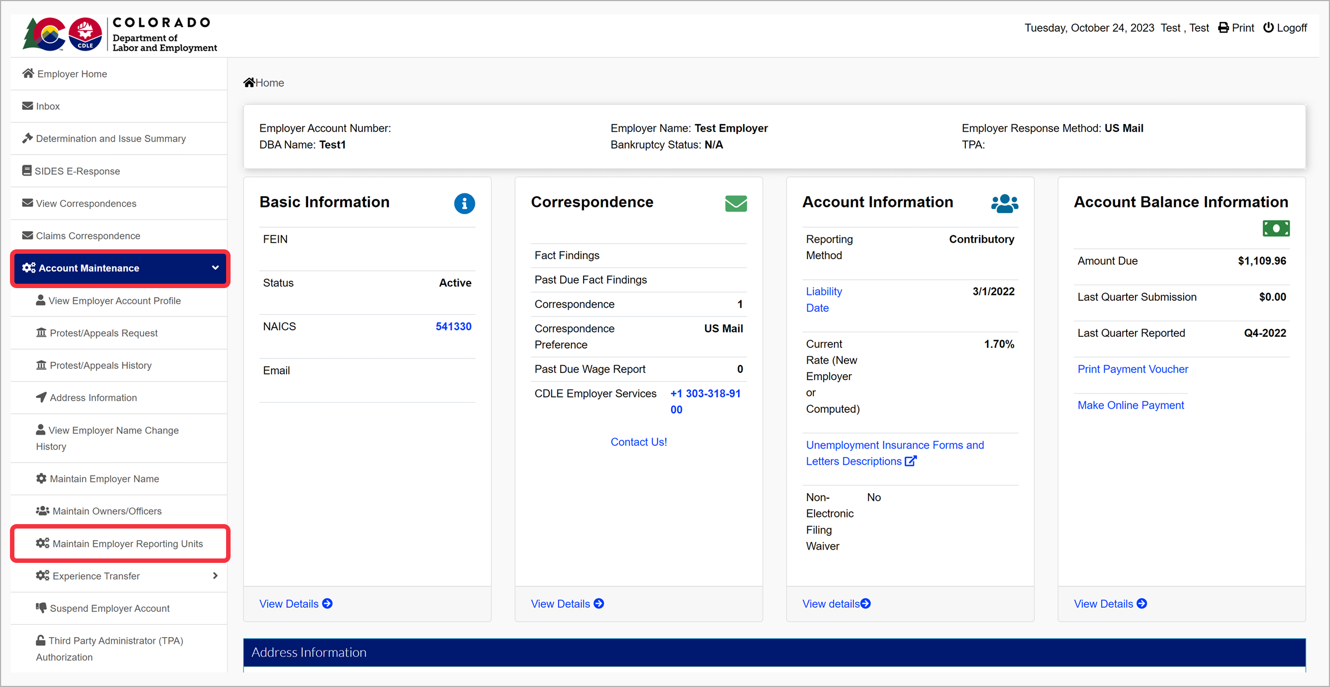Click the Account Information people icon
This screenshot has width=1330, height=687.
[1005, 203]
